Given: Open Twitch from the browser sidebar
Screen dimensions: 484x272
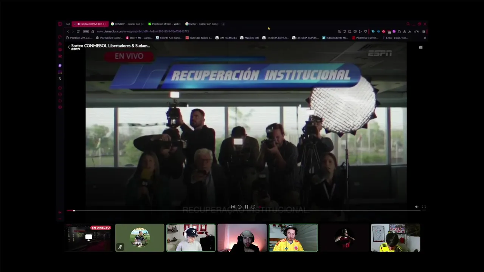Looking at the screenshot, I should (60, 66).
